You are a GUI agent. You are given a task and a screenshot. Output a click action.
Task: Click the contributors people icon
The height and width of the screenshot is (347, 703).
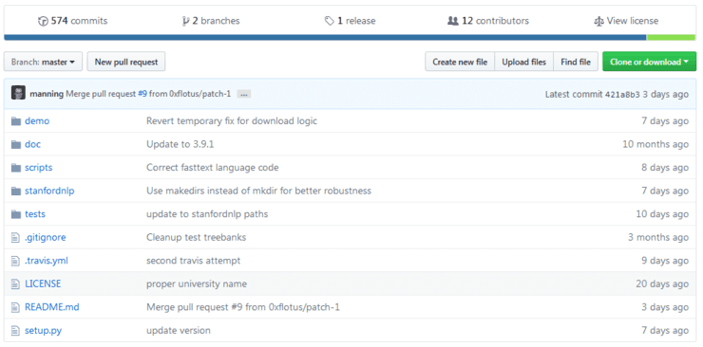[453, 21]
